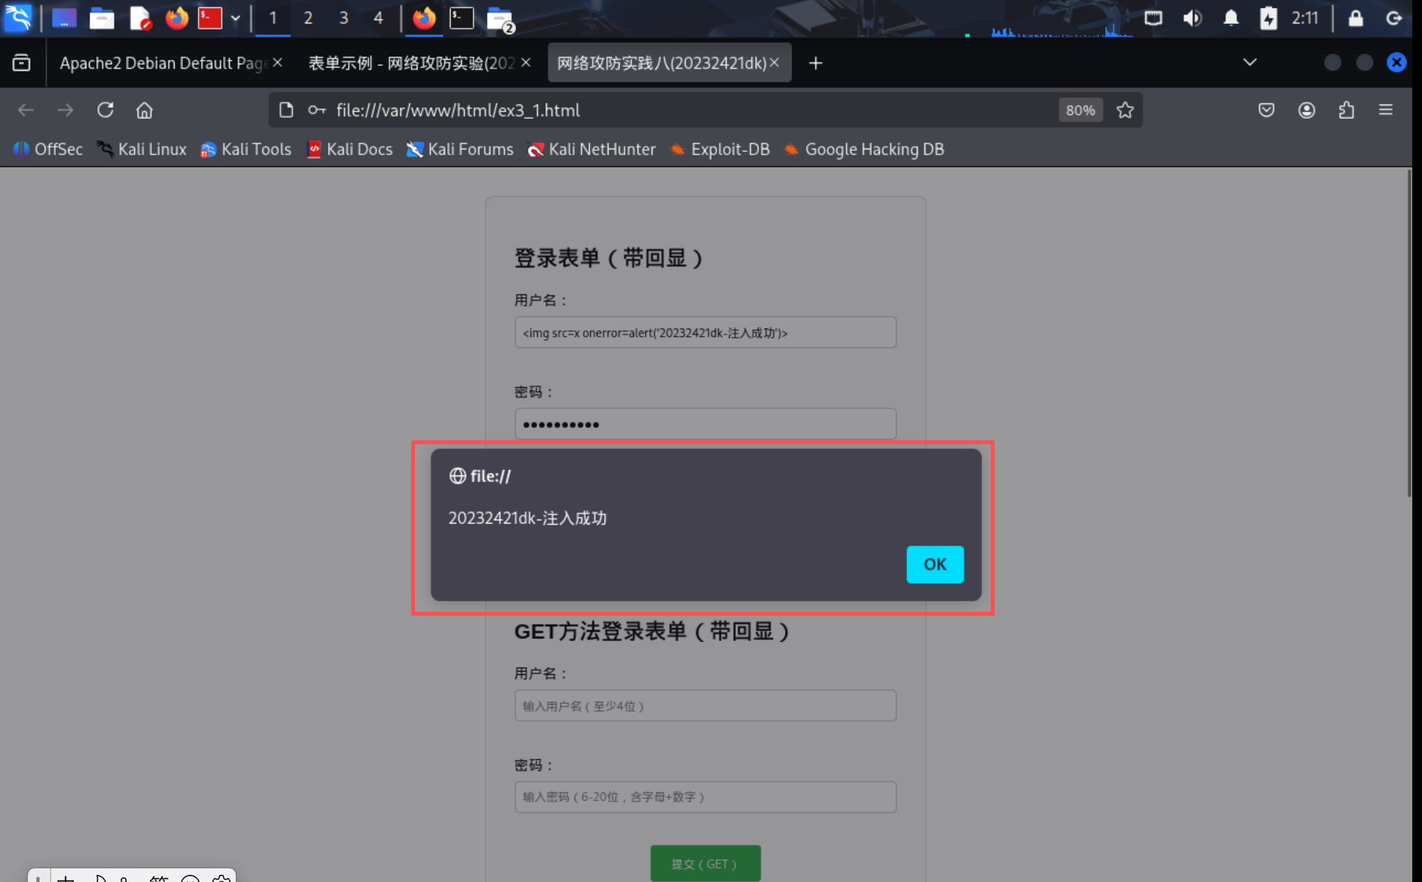Go to browser home page
1422x882 pixels.
tap(144, 110)
